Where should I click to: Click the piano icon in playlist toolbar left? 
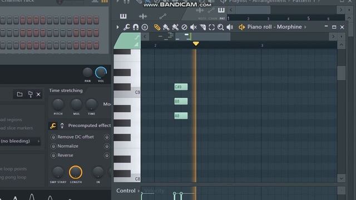pos(123,16)
